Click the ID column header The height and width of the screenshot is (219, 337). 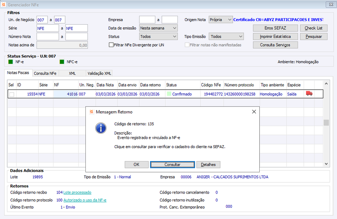tap(27, 85)
